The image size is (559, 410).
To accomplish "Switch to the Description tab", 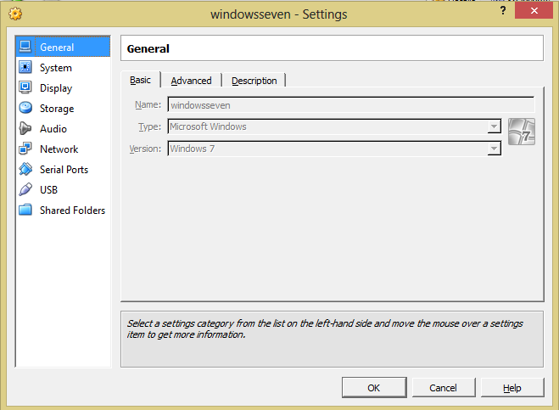I will coord(254,81).
